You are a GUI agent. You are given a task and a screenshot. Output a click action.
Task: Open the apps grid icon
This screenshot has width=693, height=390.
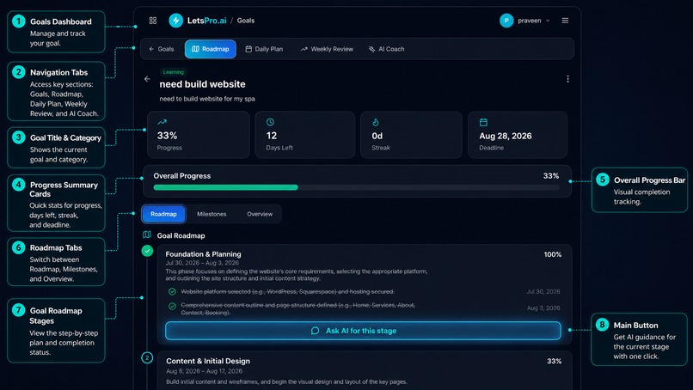(153, 21)
